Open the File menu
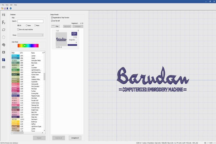Viewport: 216px width, 144px height. pos(3,5)
